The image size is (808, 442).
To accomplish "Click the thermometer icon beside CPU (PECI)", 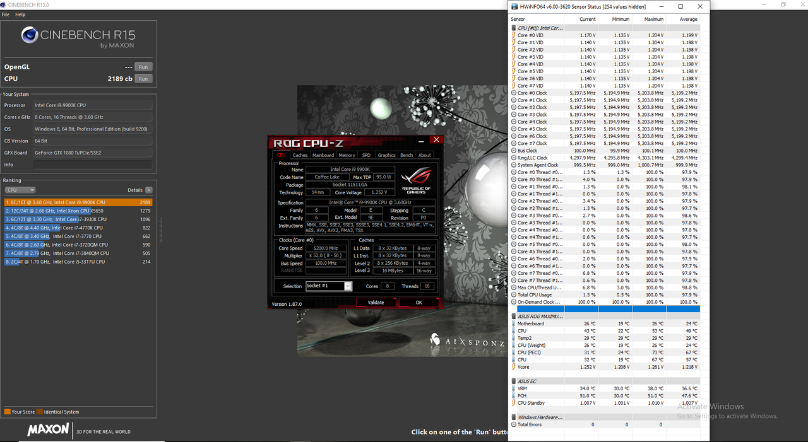I will coord(514,352).
